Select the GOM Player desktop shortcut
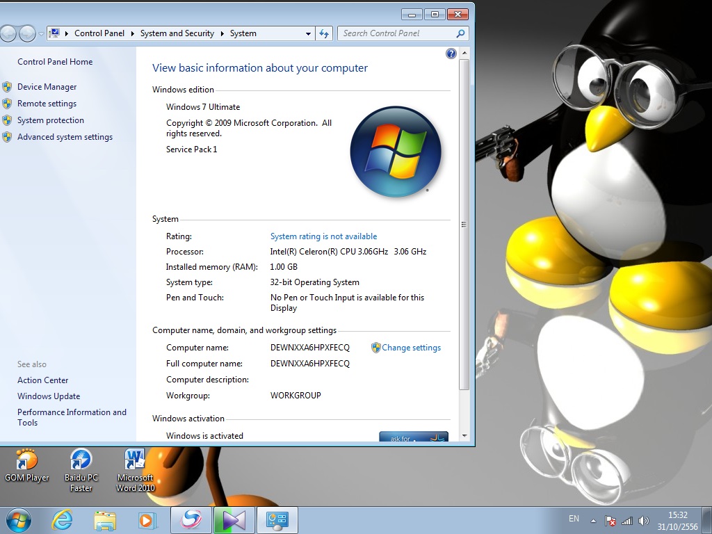 click(27, 465)
